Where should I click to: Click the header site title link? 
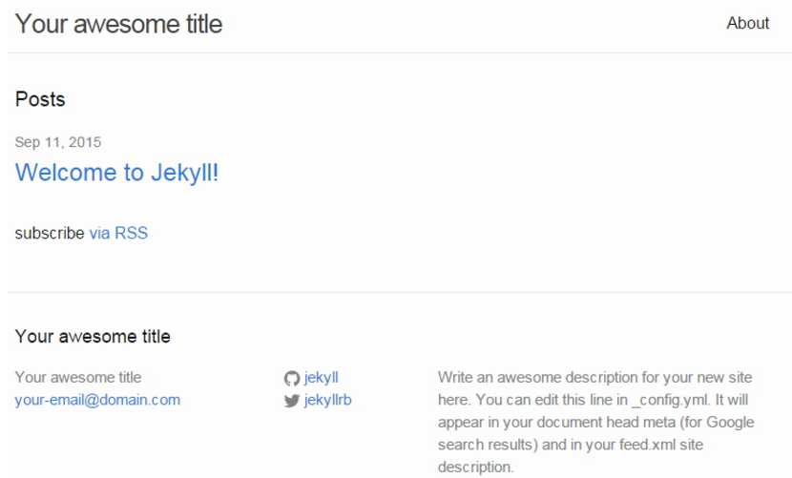pos(118,24)
